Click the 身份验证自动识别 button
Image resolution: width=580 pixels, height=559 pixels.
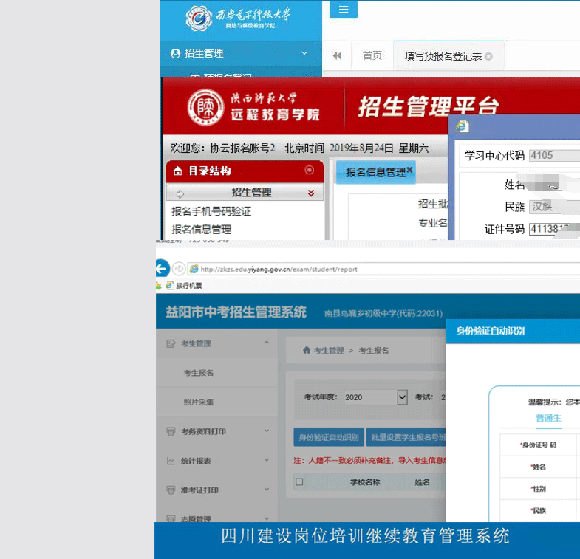click(329, 437)
